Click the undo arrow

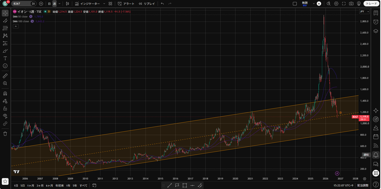[162, 4]
